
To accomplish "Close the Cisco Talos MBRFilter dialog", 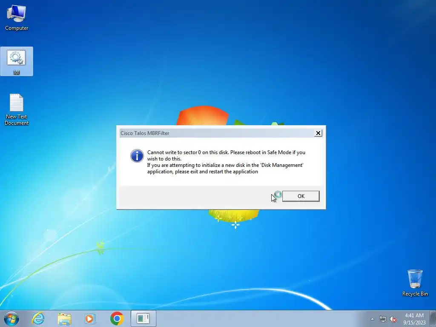I will [318, 133].
